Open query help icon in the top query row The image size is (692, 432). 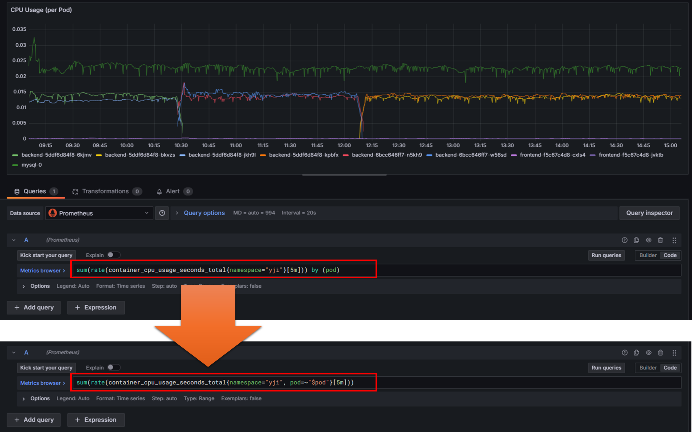click(624, 240)
